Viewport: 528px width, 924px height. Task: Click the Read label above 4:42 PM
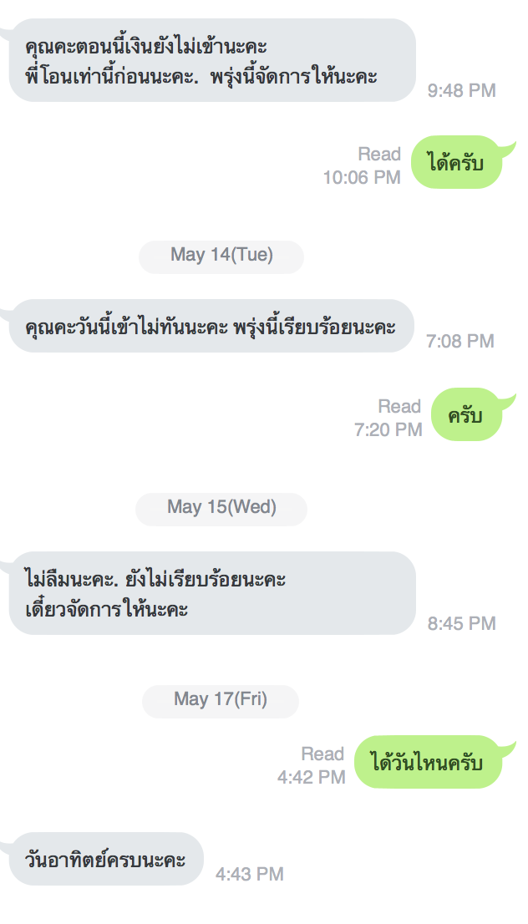pos(322,754)
